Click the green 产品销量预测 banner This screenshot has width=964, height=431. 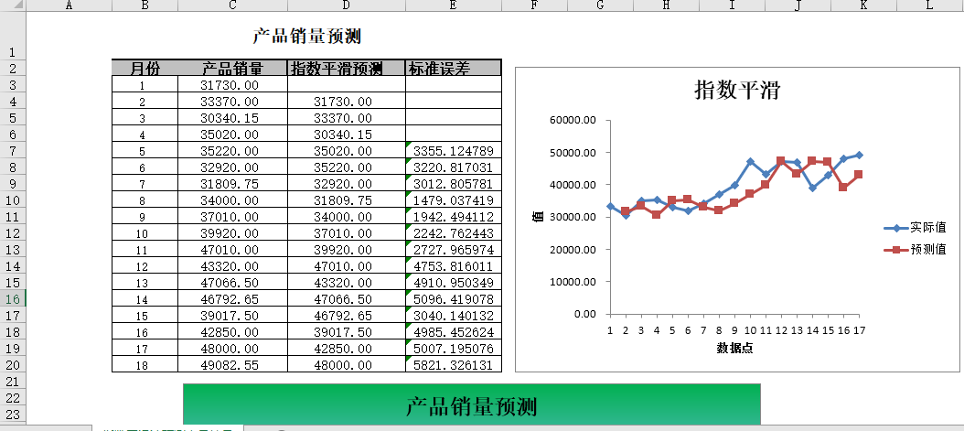471,406
